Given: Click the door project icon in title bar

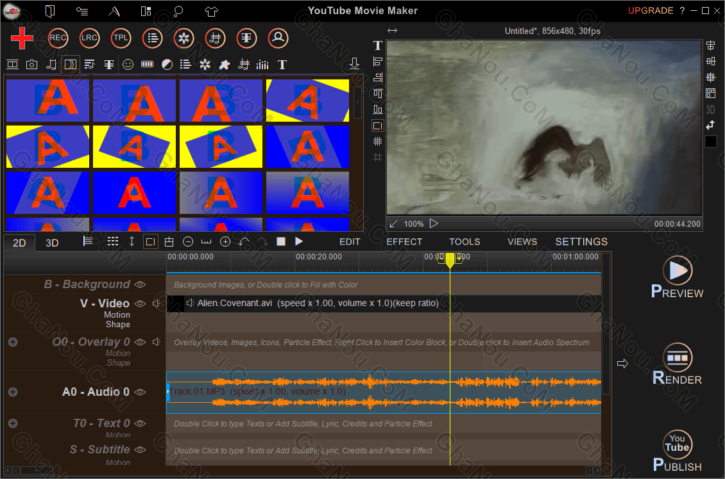Looking at the screenshot, I should [x=50, y=11].
